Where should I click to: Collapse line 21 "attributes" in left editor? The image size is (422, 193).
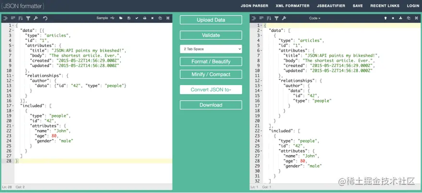pyautogui.click(x=13, y=126)
